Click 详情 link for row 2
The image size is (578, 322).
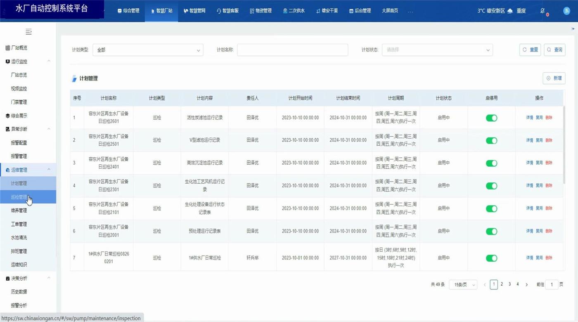tap(529, 140)
